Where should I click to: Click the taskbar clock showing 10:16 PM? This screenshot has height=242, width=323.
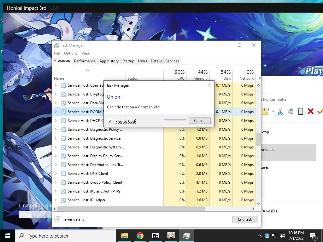(x=296, y=236)
